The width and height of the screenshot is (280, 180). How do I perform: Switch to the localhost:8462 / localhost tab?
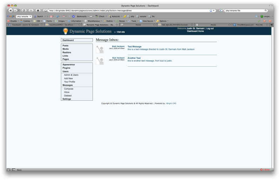[x=63, y=25]
